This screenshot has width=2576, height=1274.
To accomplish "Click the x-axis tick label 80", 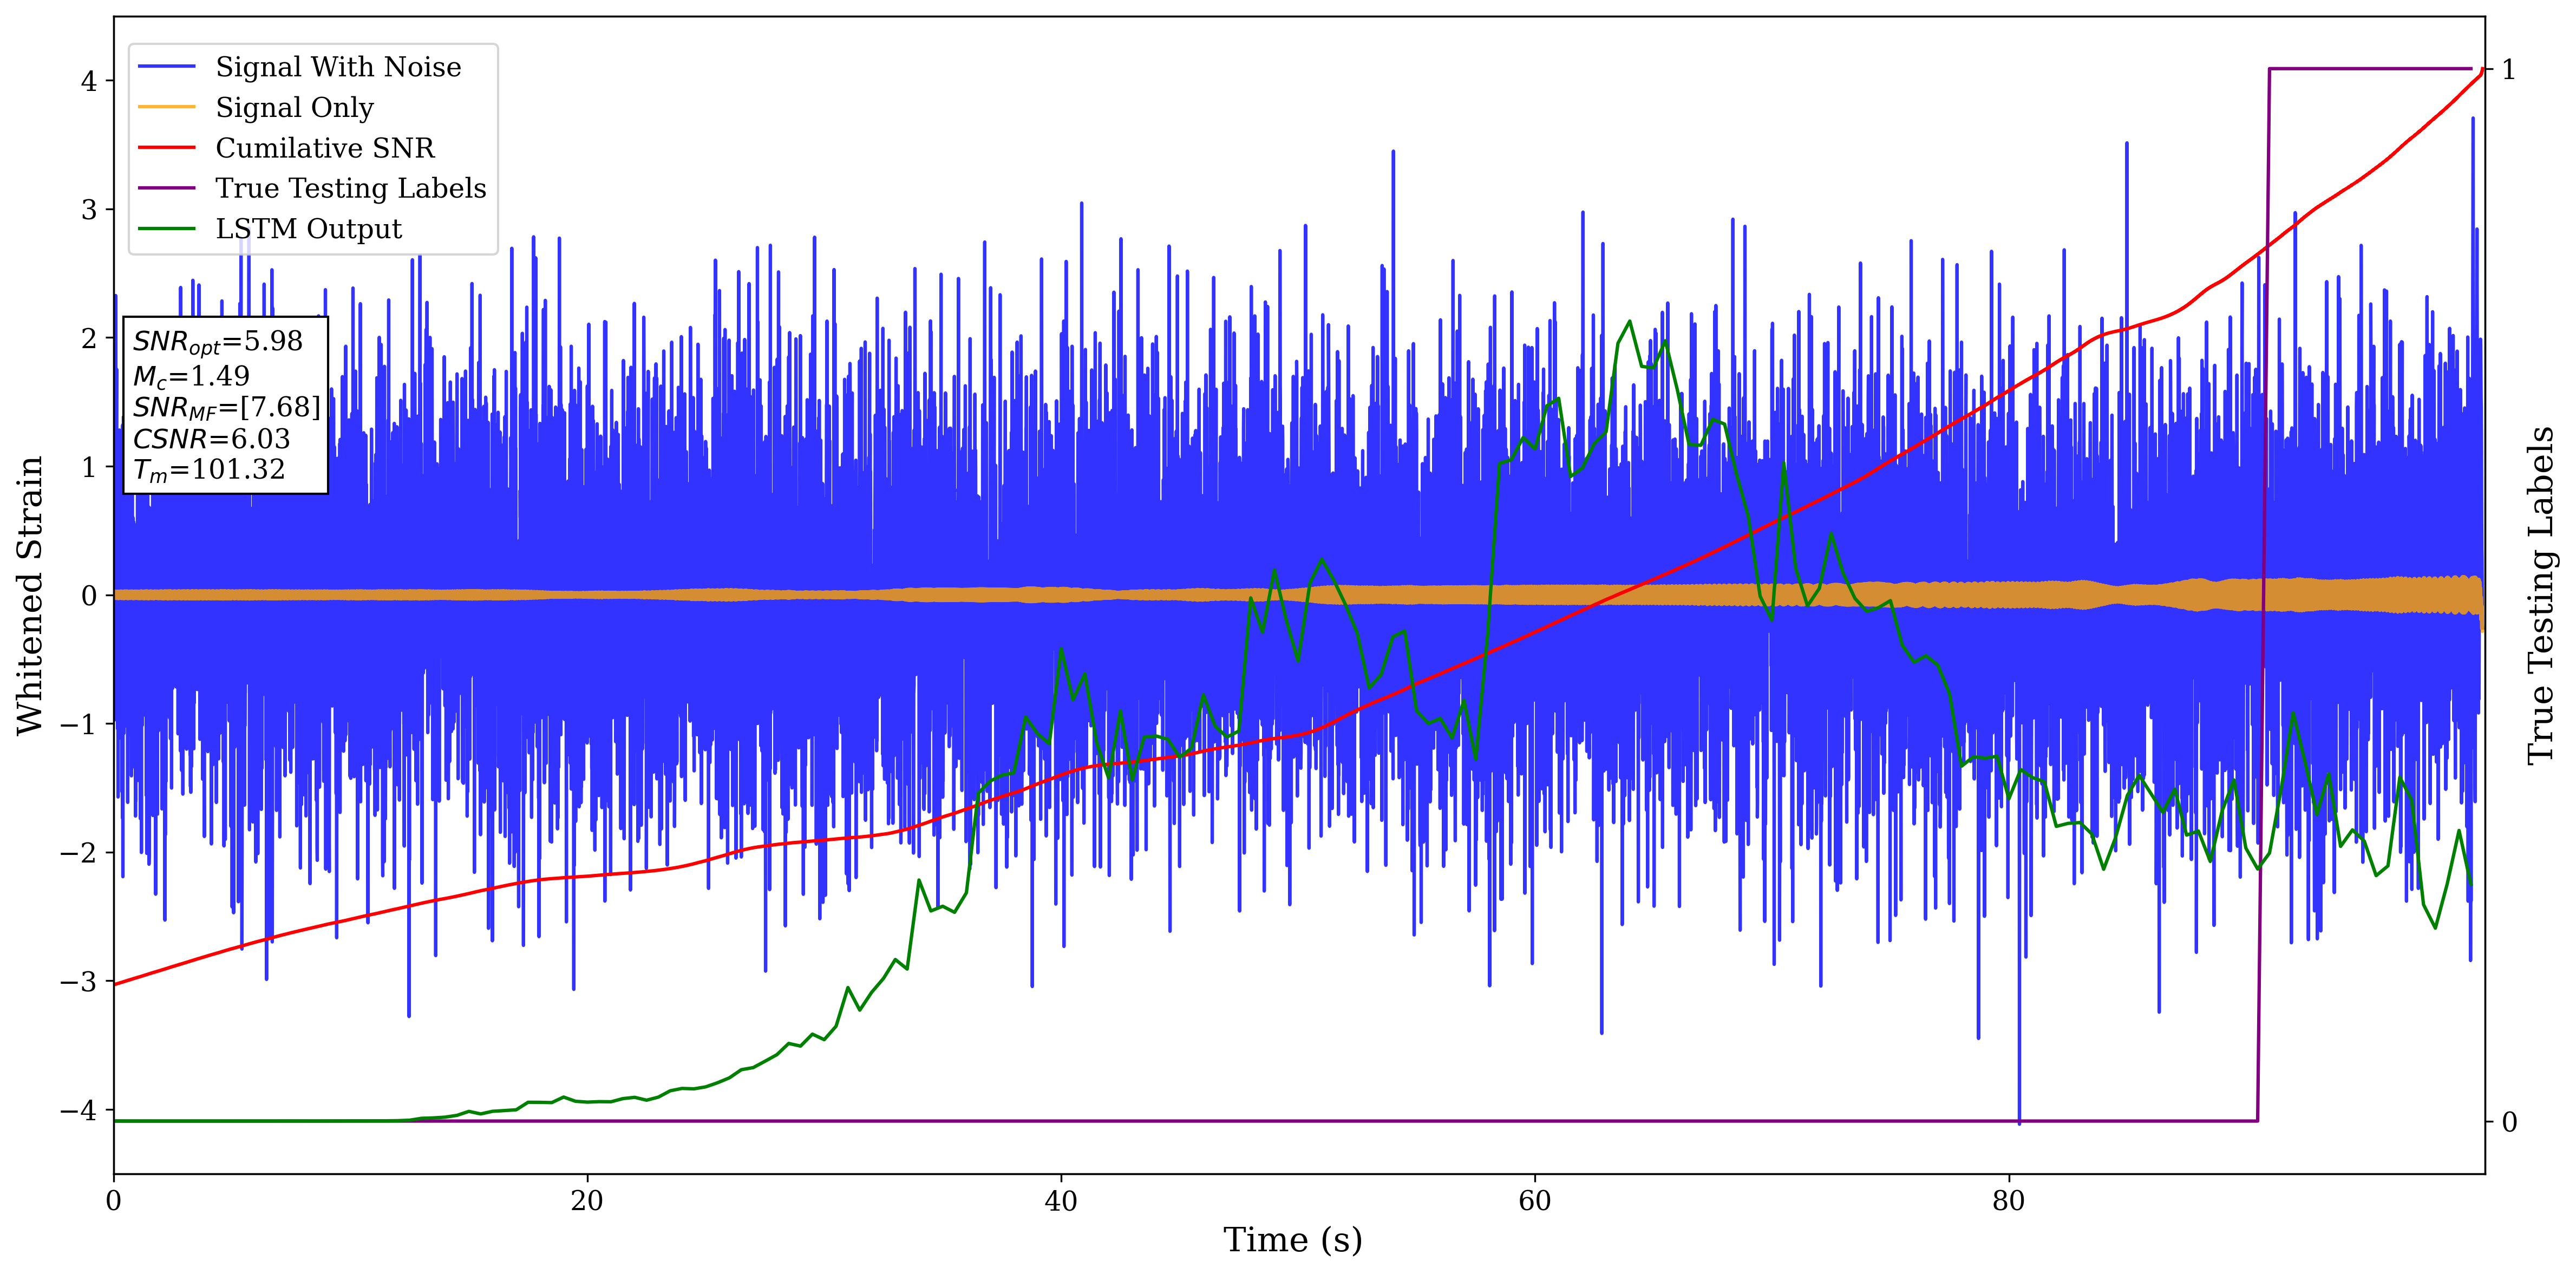I will click(x=2008, y=1201).
